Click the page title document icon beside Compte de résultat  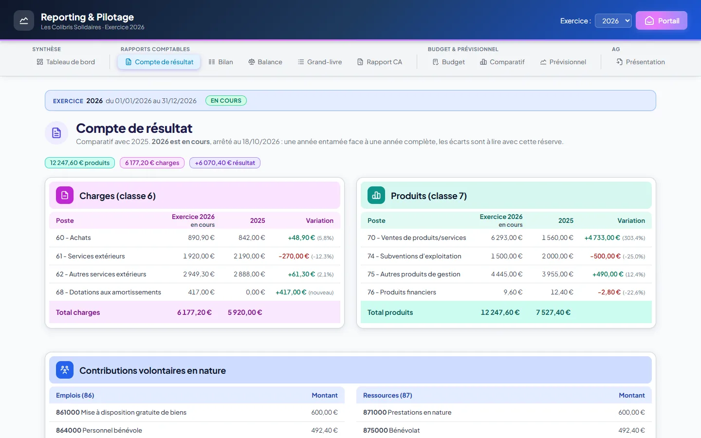click(x=56, y=133)
